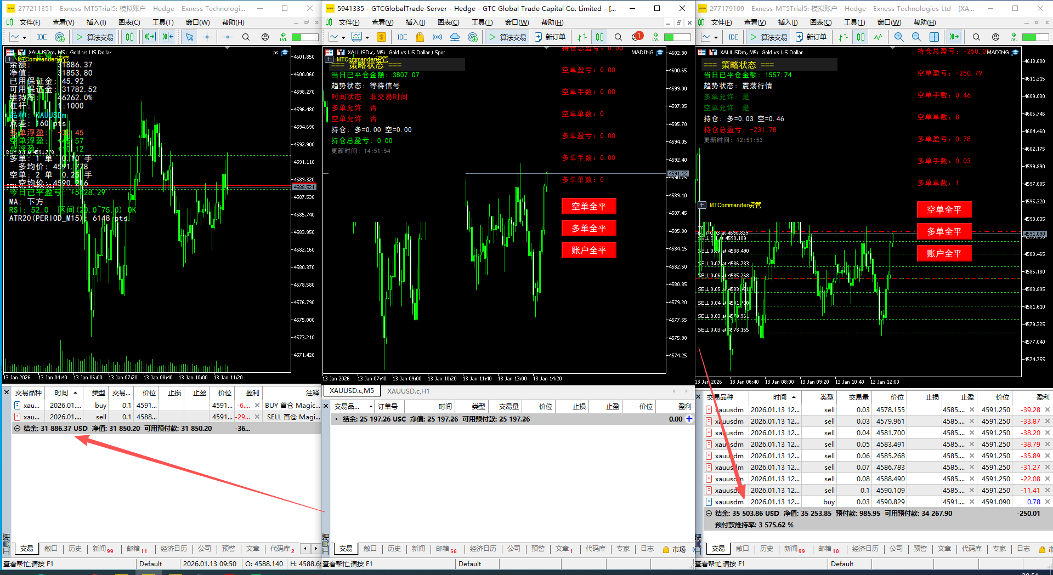Click 新订单 in the right window toolbar
This screenshot has width=1053, height=575.
pyautogui.click(x=812, y=37)
